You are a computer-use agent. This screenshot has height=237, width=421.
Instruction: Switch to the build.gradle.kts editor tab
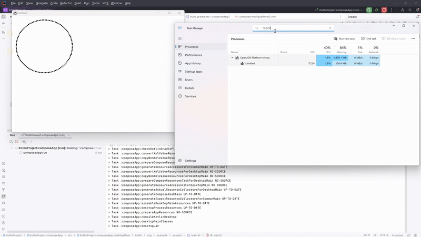tap(207, 17)
